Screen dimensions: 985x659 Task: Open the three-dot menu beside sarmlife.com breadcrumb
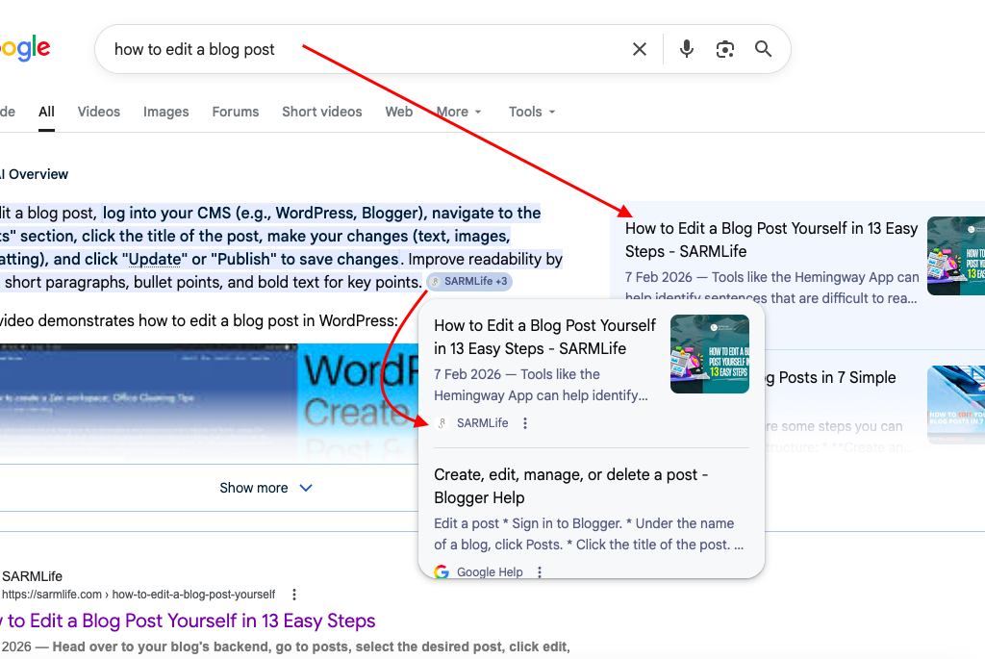[294, 595]
